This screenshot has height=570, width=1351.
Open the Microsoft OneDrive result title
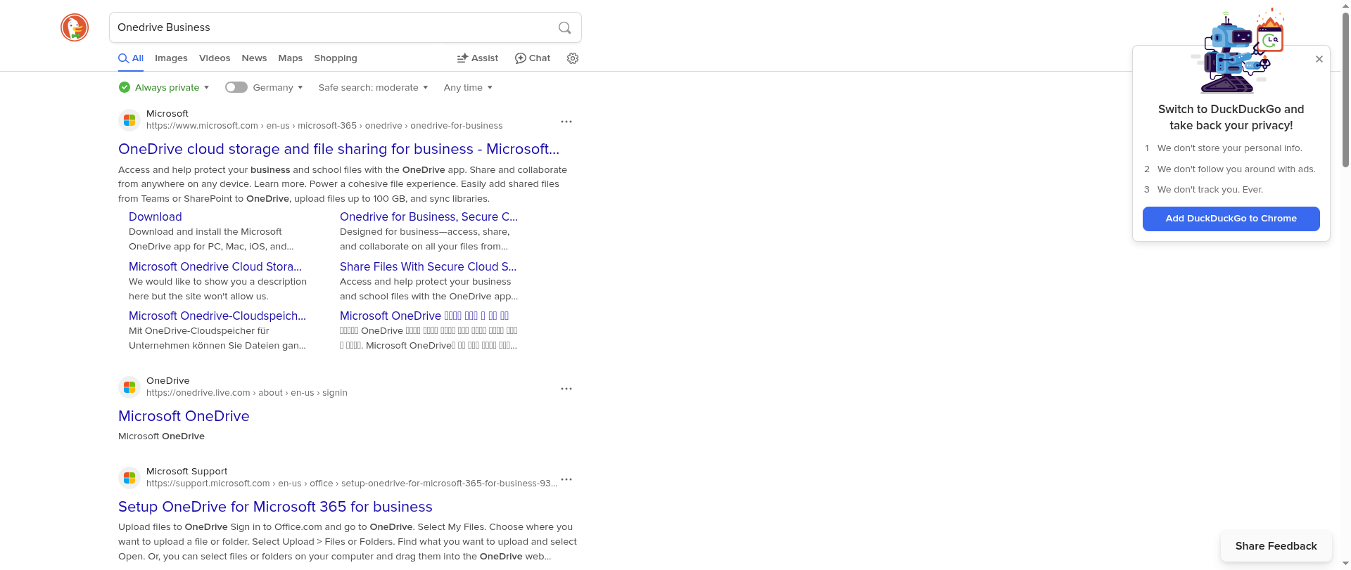[184, 416]
